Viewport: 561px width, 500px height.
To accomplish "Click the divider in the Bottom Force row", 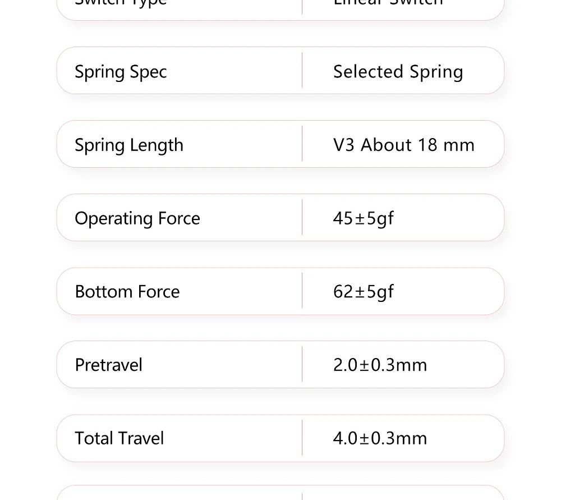I will 302,291.
